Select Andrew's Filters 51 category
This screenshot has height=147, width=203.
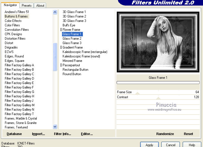click(x=17, y=12)
